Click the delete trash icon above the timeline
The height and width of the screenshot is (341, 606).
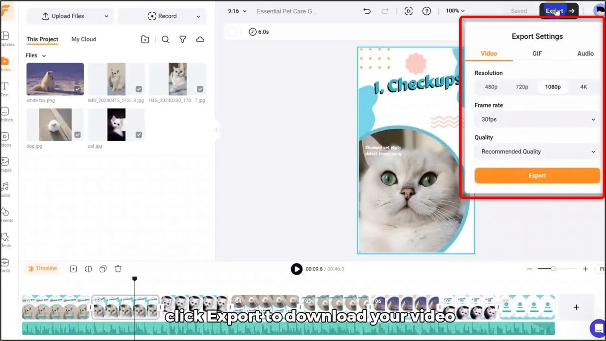pyautogui.click(x=118, y=269)
